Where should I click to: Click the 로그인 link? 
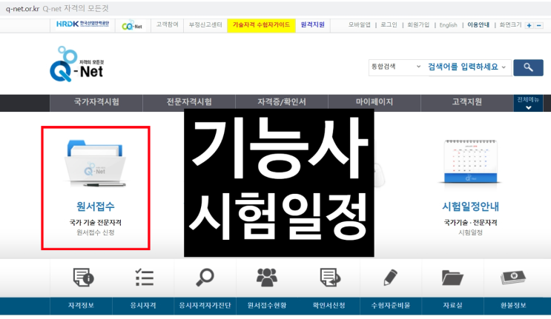click(389, 25)
